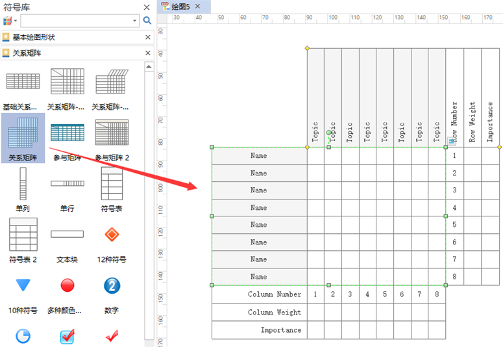Select the 符号表 shape
Screen dimensions: 503x347
[112, 183]
